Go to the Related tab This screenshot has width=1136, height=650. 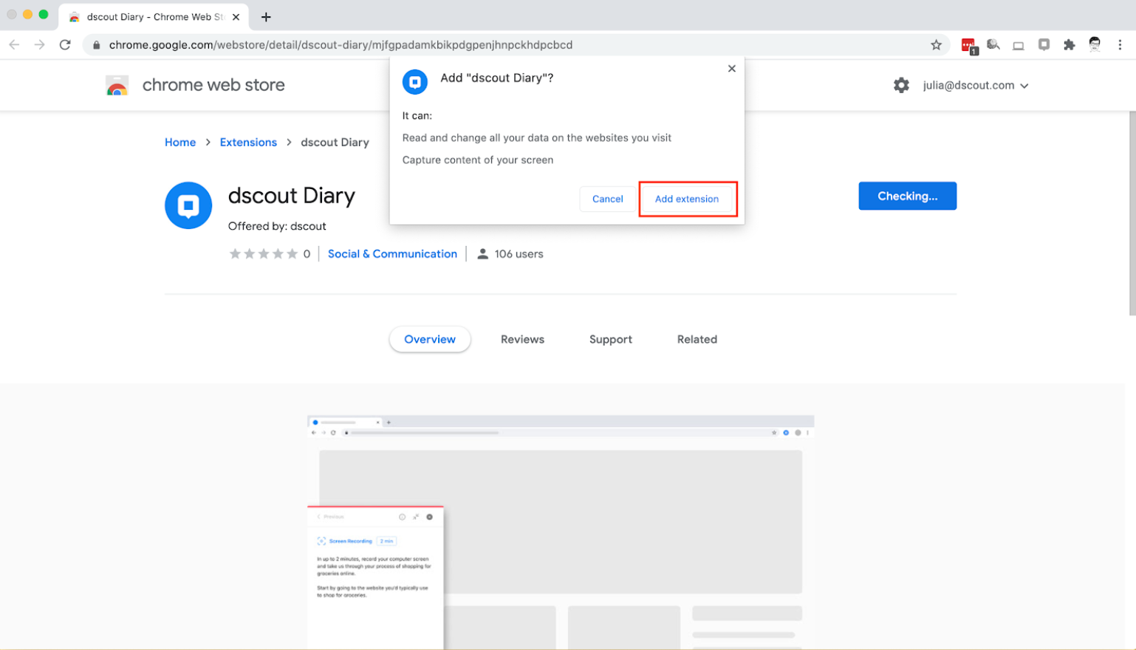(x=697, y=339)
